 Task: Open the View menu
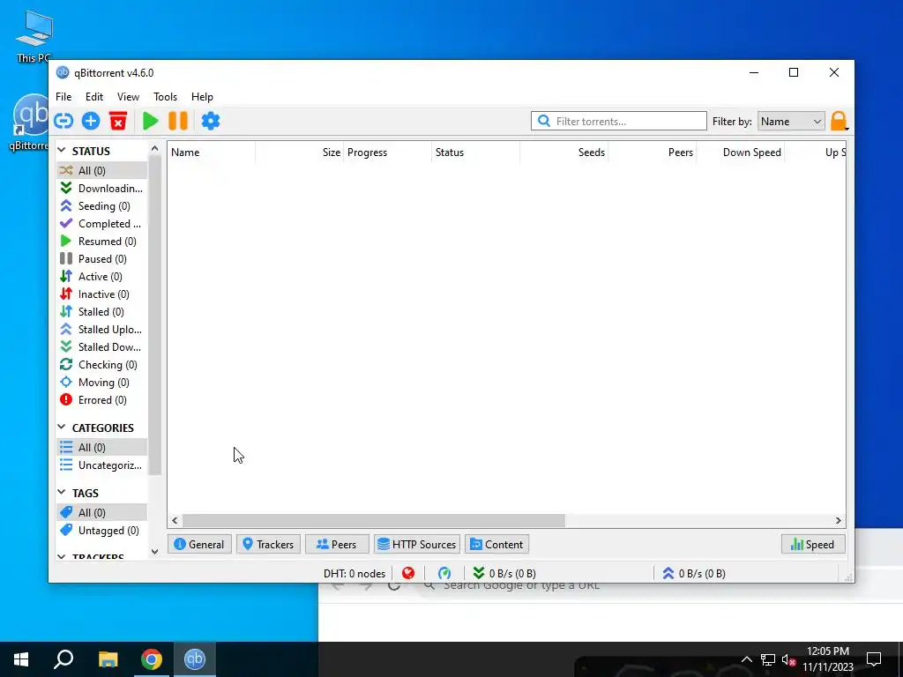click(x=128, y=97)
